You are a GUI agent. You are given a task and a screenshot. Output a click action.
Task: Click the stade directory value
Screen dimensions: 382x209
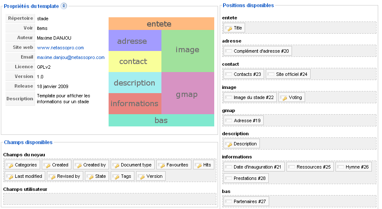tap(43, 19)
